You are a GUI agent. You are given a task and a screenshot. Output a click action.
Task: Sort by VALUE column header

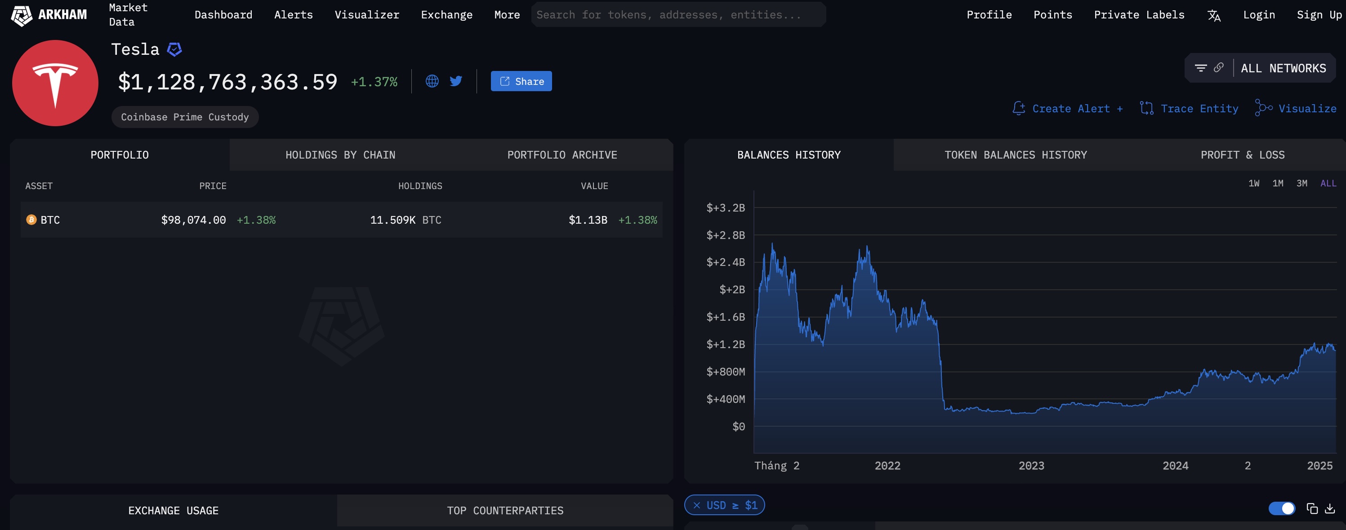(594, 186)
